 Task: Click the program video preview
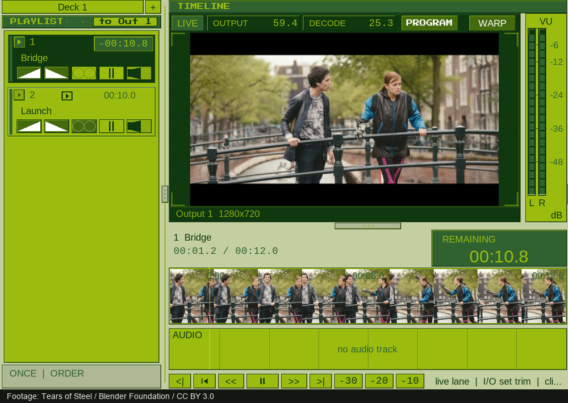pos(344,119)
